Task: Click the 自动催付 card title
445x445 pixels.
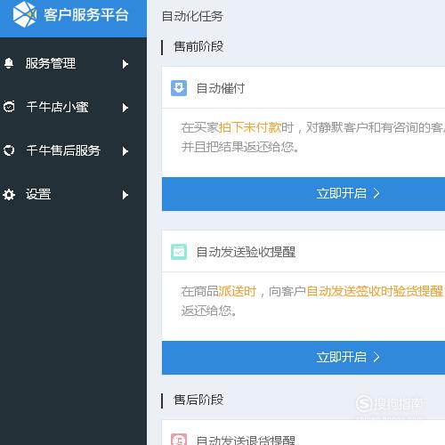Action: coord(221,88)
